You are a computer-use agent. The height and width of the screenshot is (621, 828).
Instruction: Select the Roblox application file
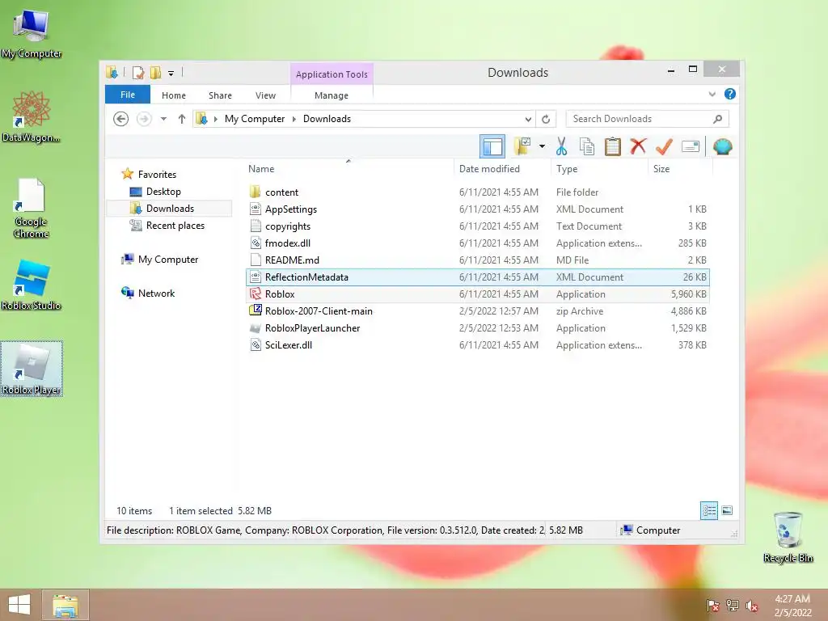point(477,294)
